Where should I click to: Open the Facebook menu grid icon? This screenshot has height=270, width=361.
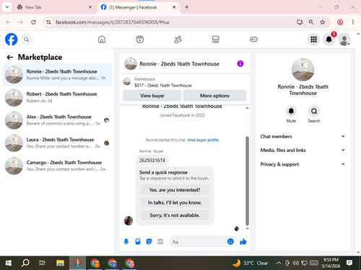pyautogui.click(x=313, y=40)
